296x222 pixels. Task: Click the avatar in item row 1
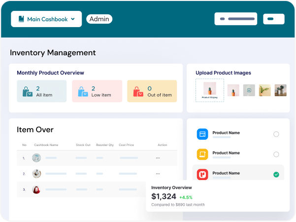click(36, 158)
